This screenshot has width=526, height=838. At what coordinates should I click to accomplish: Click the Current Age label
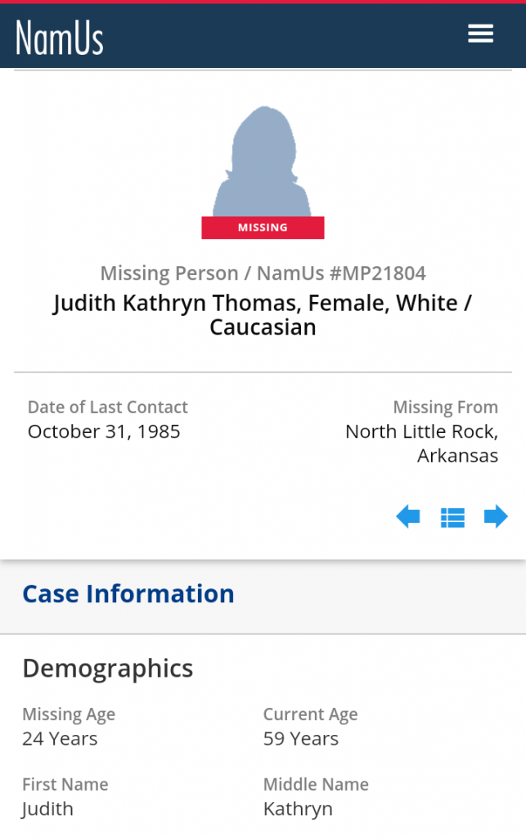tap(310, 714)
